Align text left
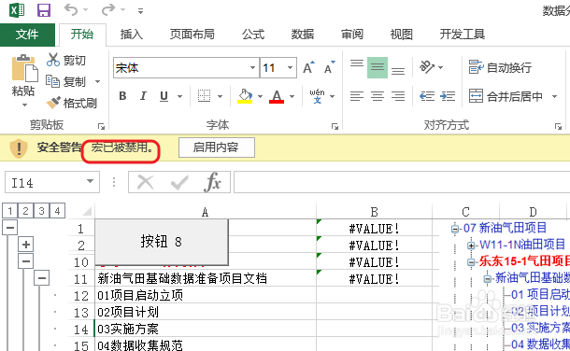Image resolution: width=570 pixels, height=351 pixels. [x=357, y=96]
